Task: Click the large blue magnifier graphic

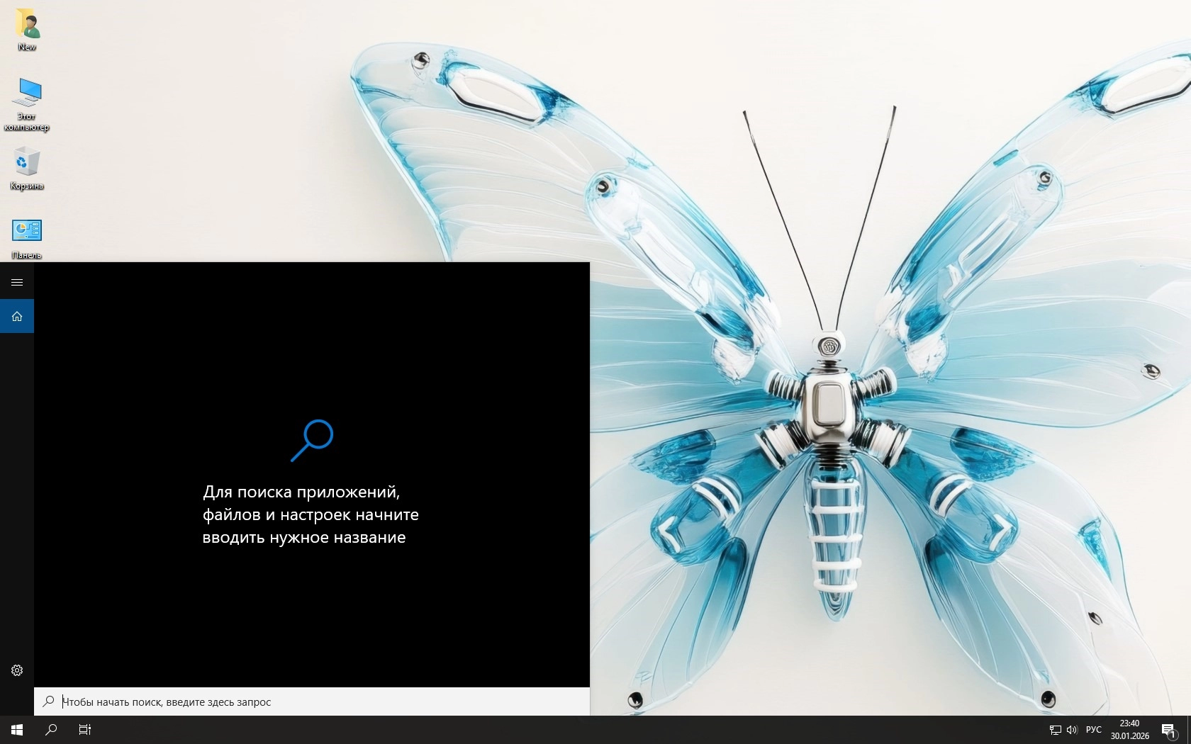Action: 312,440
